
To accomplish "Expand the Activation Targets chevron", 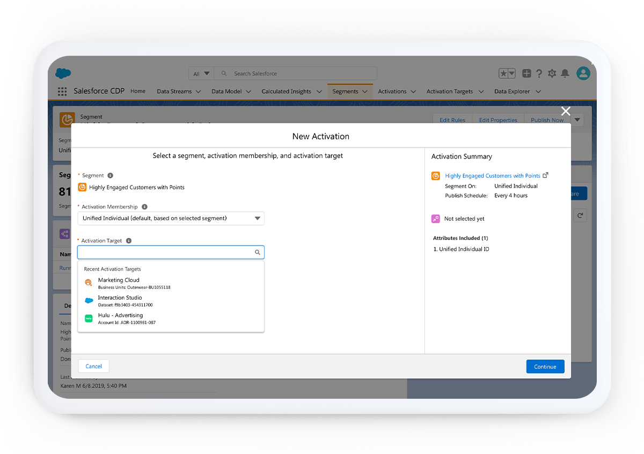I will point(481,92).
